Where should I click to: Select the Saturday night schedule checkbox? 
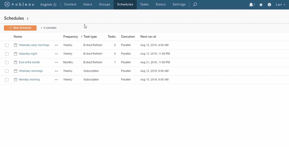coord(7,54)
